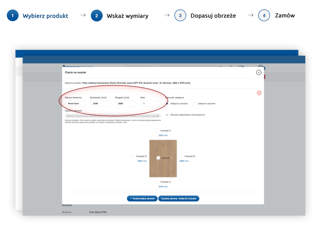Click the step 3 number circle
Viewport: 314px width, 241px height.
coord(180,16)
